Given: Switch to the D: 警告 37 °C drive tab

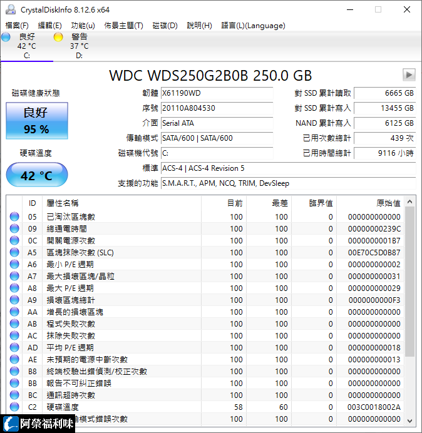Looking at the screenshot, I should point(80,46).
